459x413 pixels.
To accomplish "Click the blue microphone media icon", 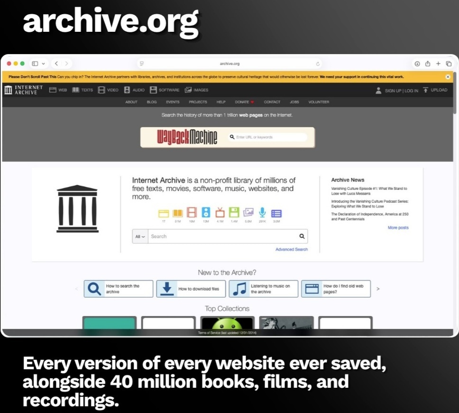I will (262, 213).
